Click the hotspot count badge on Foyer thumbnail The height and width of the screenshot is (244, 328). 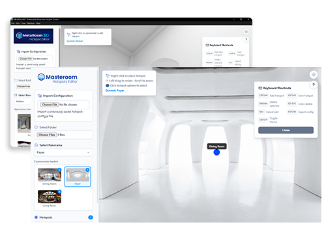tap(87, 170)
